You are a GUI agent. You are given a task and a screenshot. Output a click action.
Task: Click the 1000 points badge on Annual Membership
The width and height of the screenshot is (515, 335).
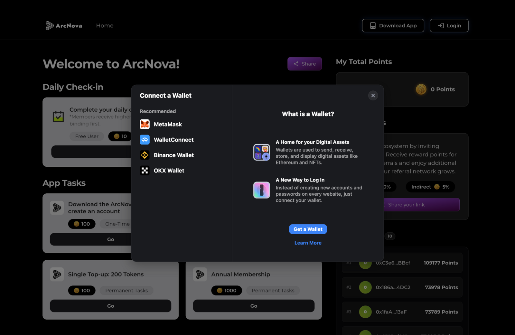227,291
